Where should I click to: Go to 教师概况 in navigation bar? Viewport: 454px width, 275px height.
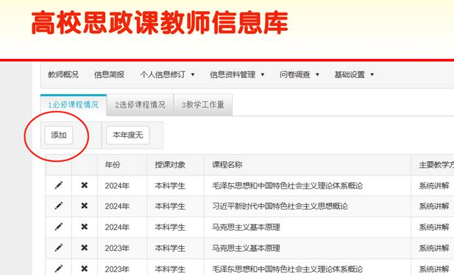[x=63, y=75]
